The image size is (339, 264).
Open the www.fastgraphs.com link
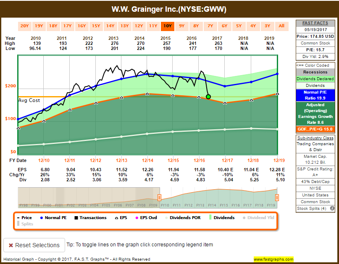(x=273, y=259)
